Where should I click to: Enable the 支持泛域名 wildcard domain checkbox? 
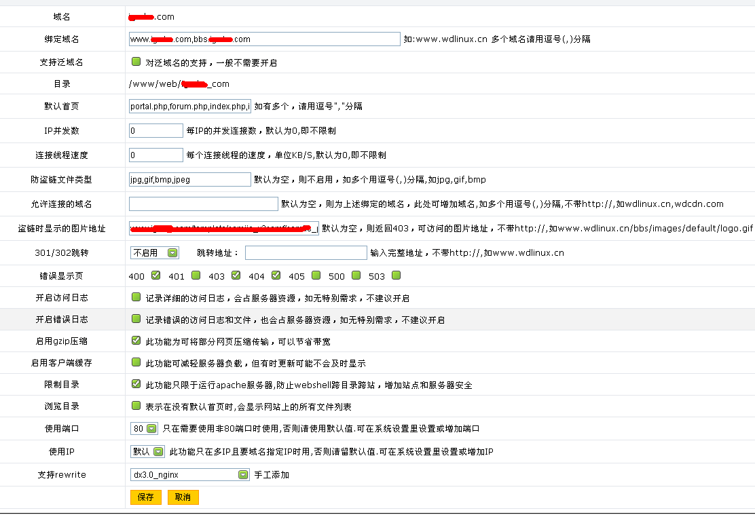tap(136, 62)
